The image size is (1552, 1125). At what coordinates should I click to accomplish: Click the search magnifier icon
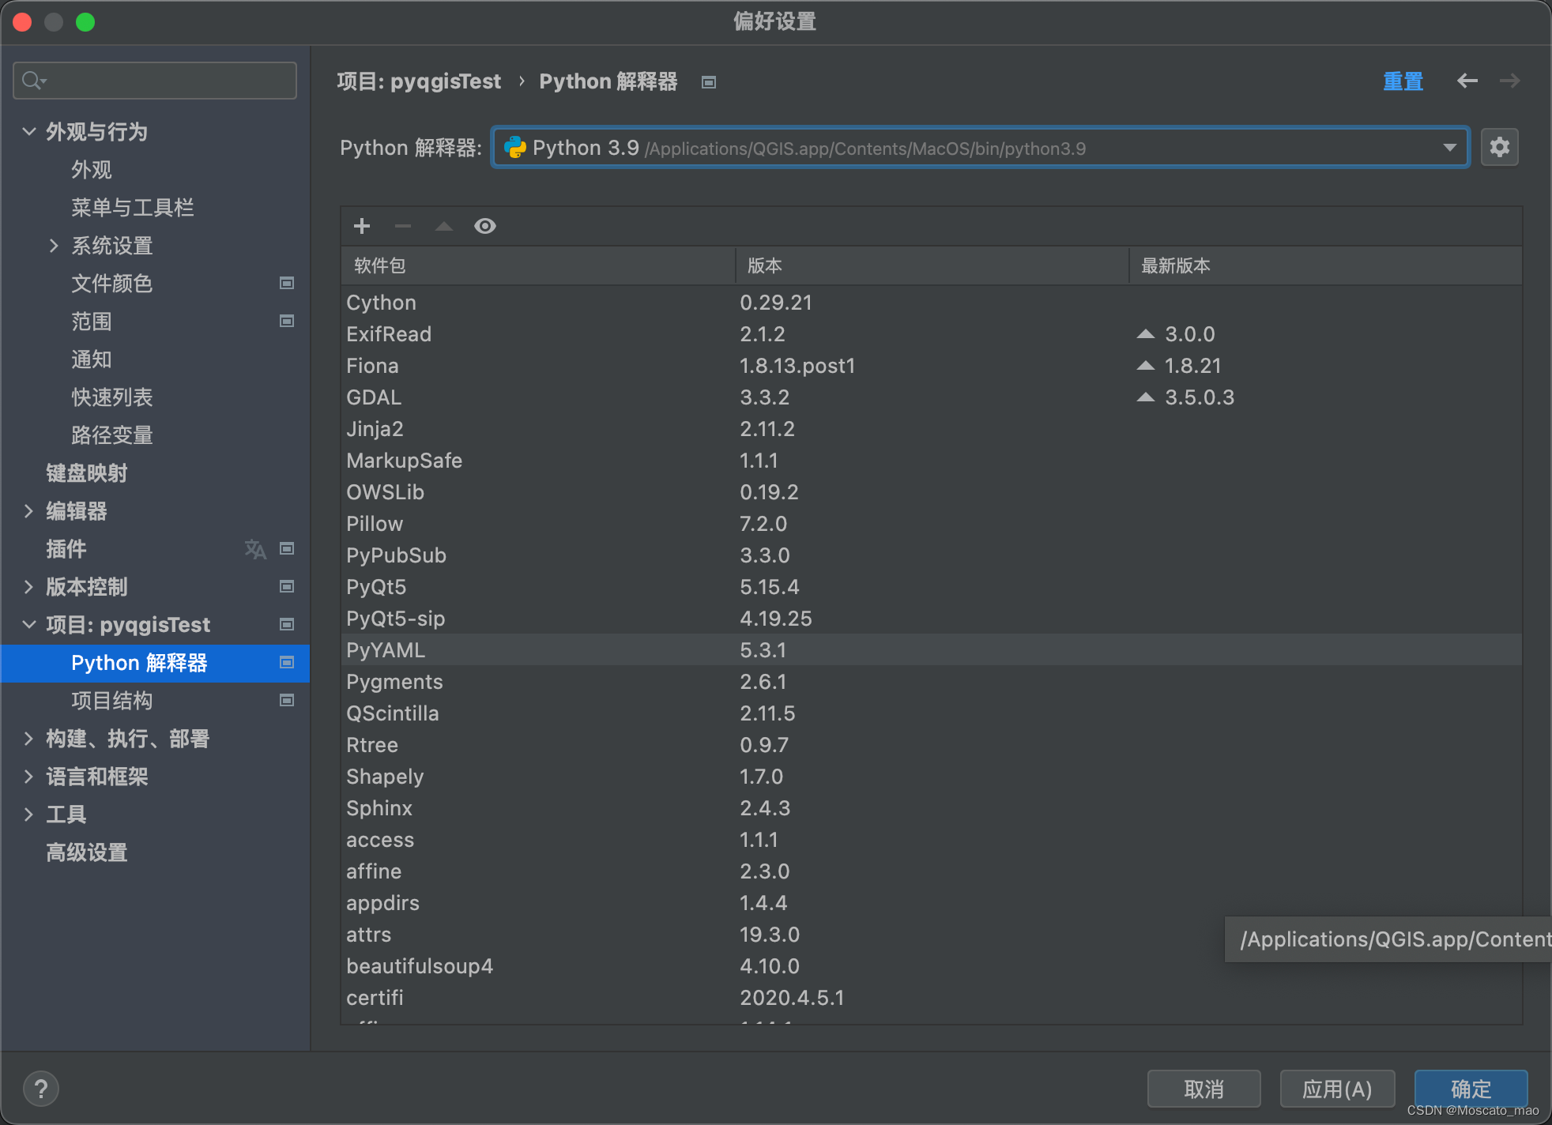click(34, 81)
